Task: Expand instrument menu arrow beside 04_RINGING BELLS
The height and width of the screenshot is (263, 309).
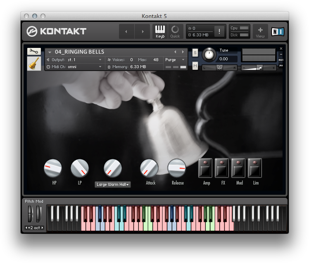Action: tap(50, 52)
